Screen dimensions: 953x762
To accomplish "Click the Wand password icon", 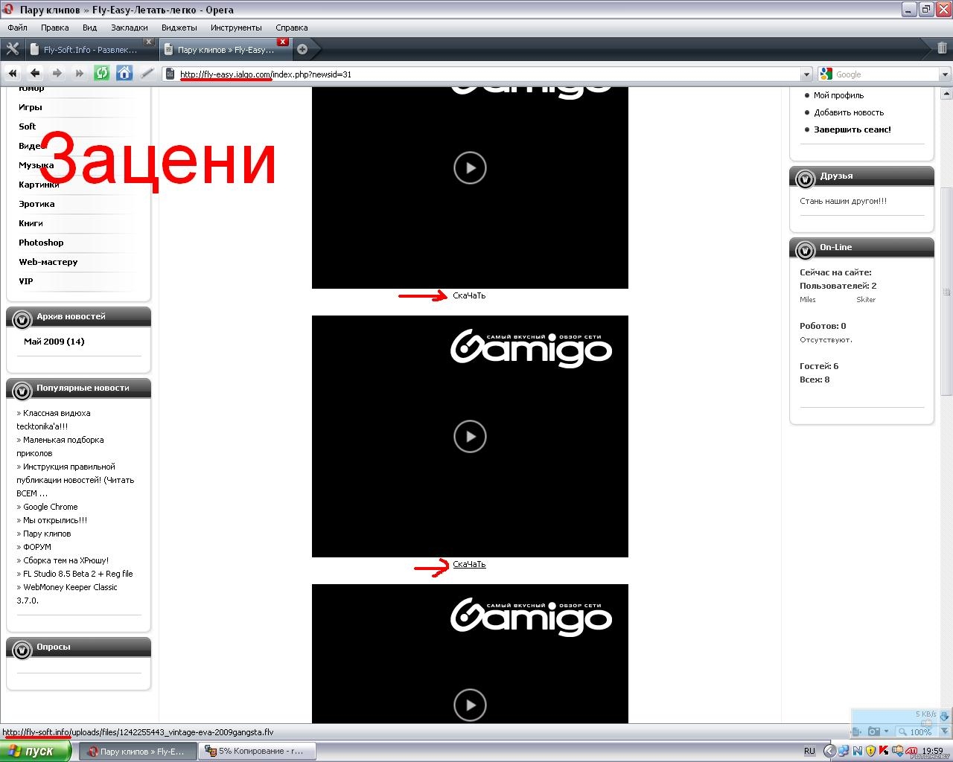I will coord(147,73).
